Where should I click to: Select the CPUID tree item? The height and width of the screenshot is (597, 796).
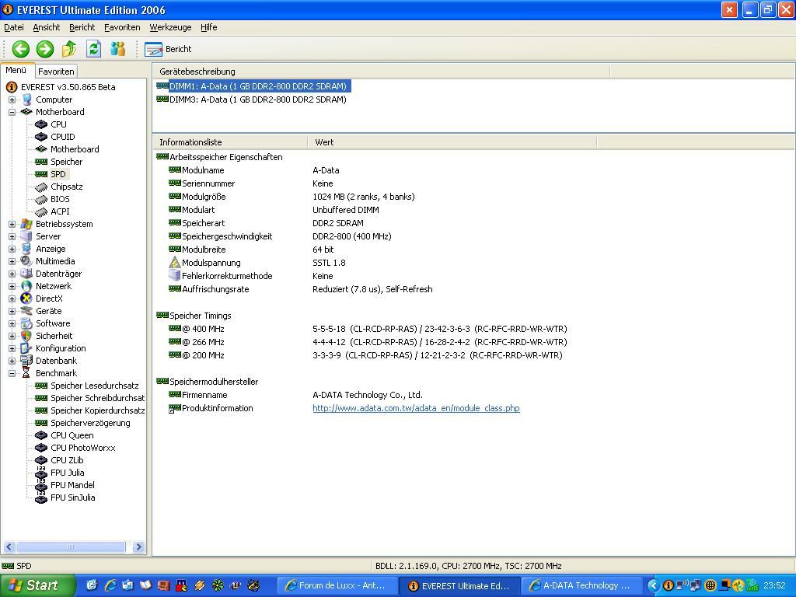tap(62, 137)
